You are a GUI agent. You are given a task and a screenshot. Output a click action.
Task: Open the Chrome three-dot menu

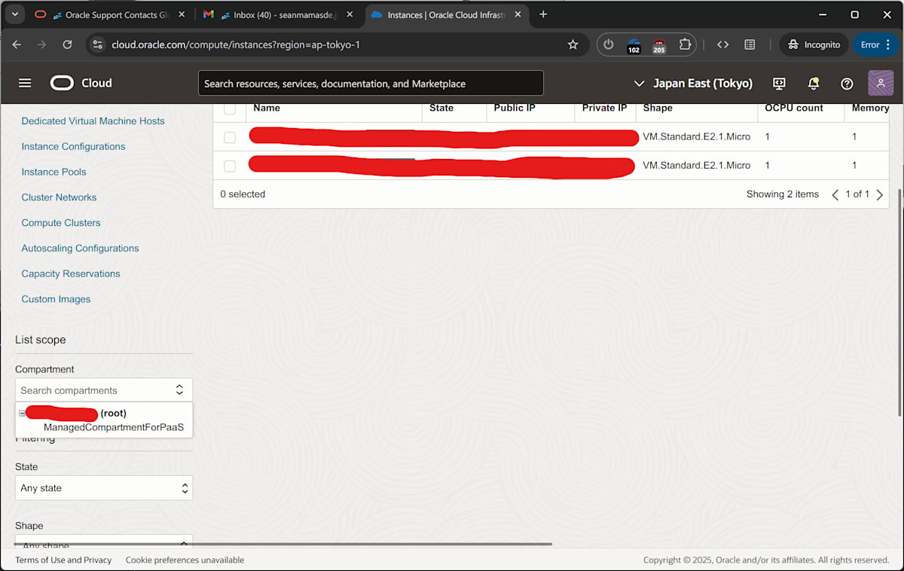(x=888, y=44)
